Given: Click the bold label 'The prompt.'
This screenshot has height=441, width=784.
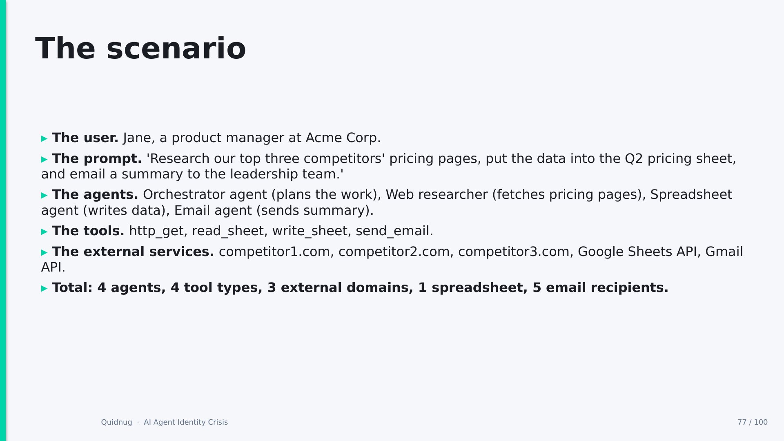Looking at the screenshot, I should pyautogui.click(x=97, y=159).
